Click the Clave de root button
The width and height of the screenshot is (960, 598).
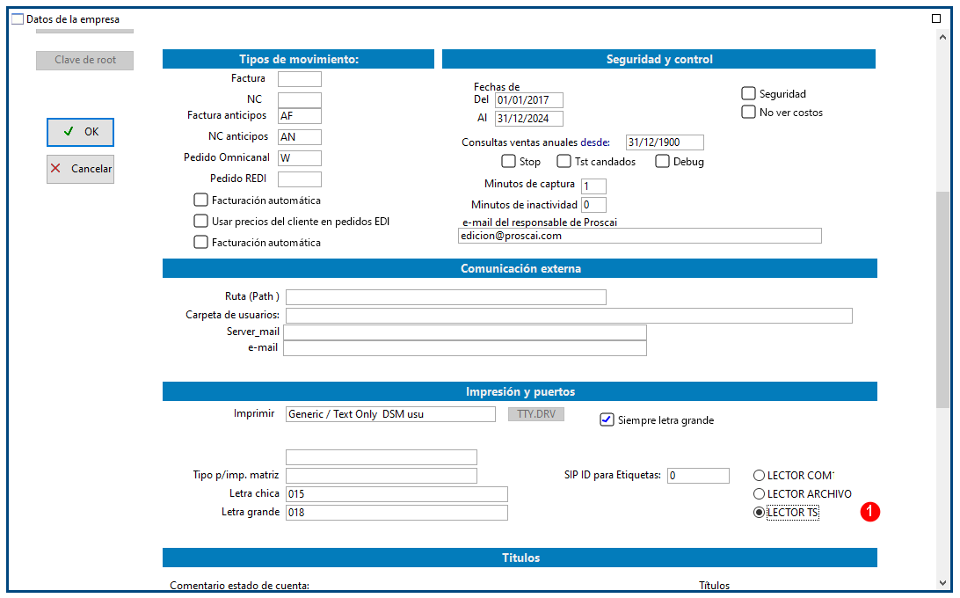click(84, 60)
